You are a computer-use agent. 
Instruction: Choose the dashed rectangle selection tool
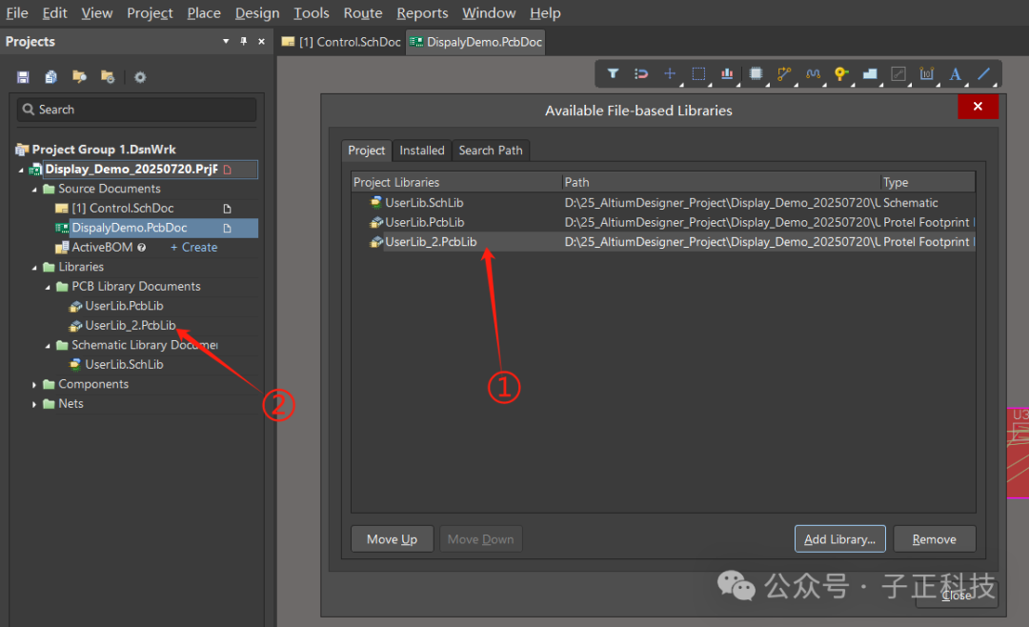click(698, 73)
